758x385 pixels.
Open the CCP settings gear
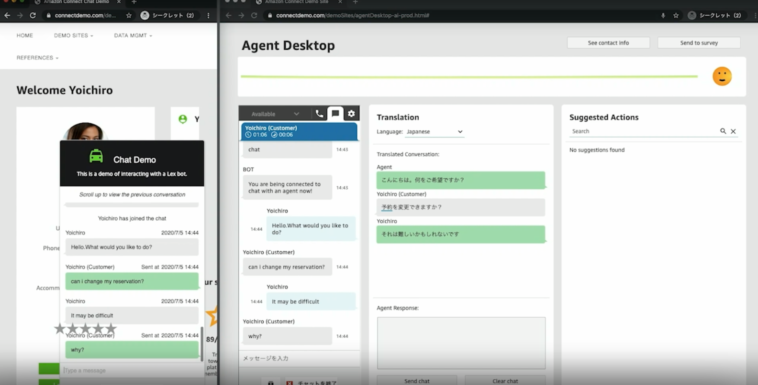(351, 114)
